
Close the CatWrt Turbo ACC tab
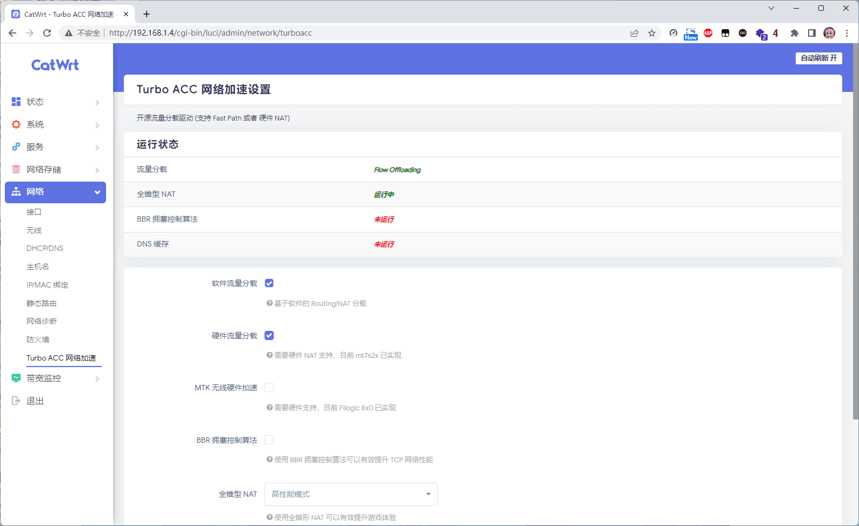click(126, 14)
